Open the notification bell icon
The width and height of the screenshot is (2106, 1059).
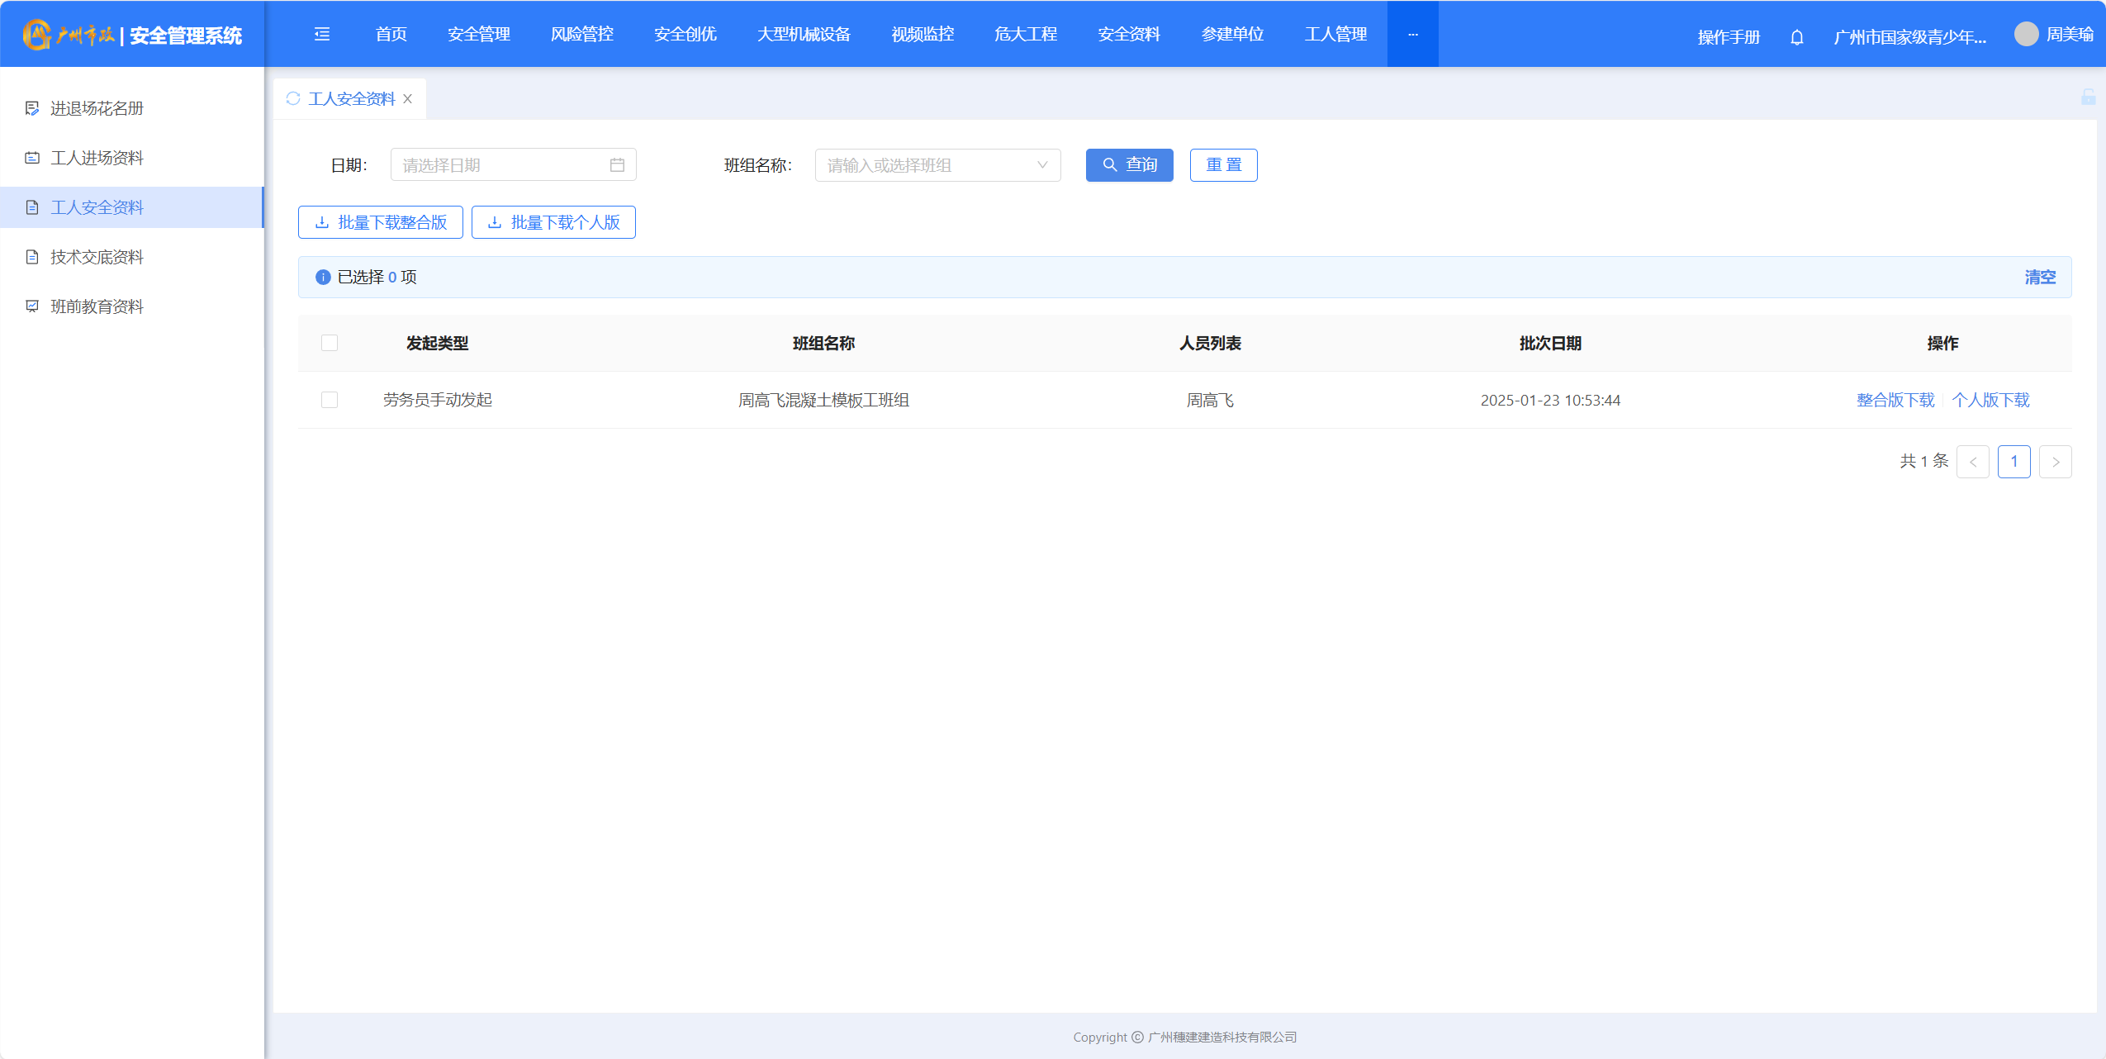pyautogui.click(x=1796, y=37)
